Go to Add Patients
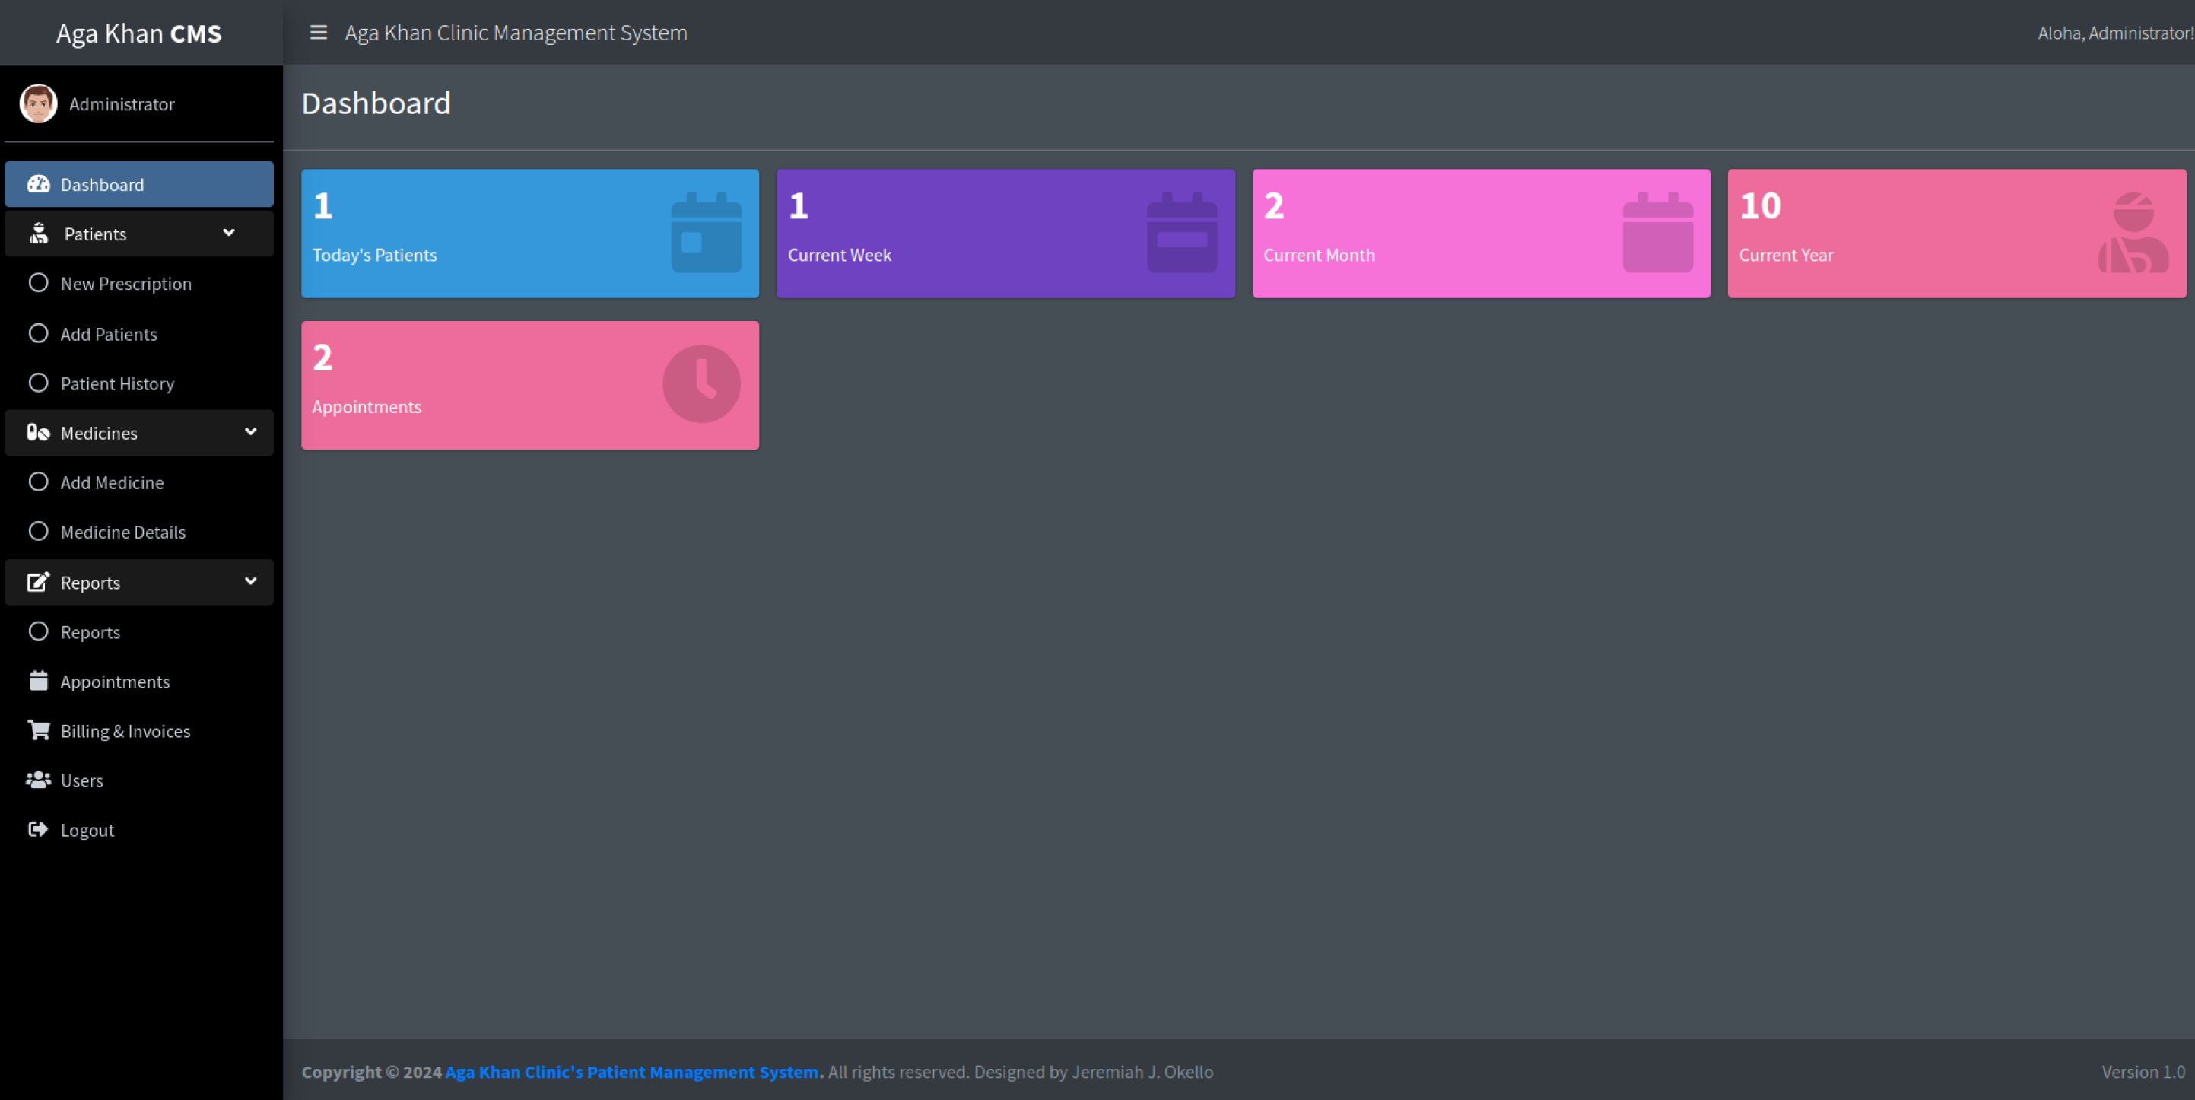The height and width of the screenshot is (1100, 2195). (x=139, y=334)
